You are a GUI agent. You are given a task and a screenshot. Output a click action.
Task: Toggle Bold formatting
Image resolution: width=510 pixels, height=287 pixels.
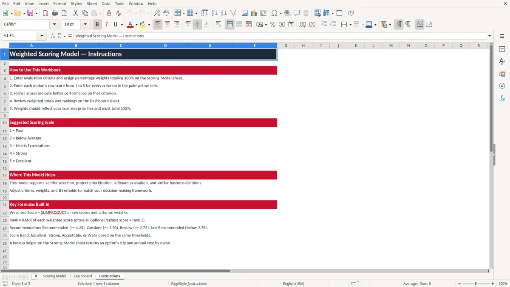tap(97, 25)
